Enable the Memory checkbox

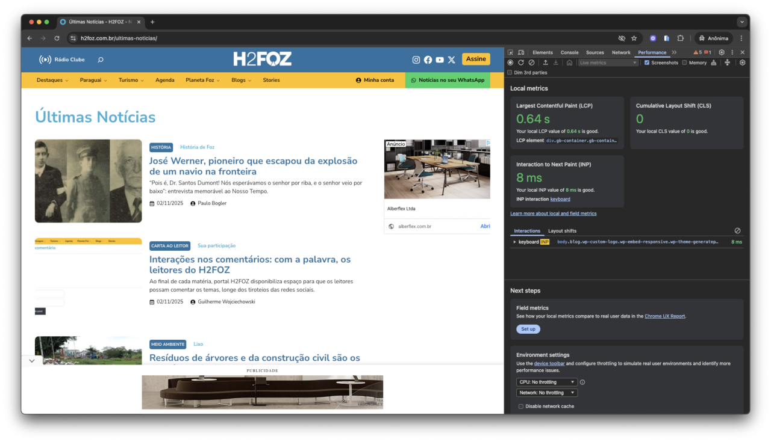(684, 63)
